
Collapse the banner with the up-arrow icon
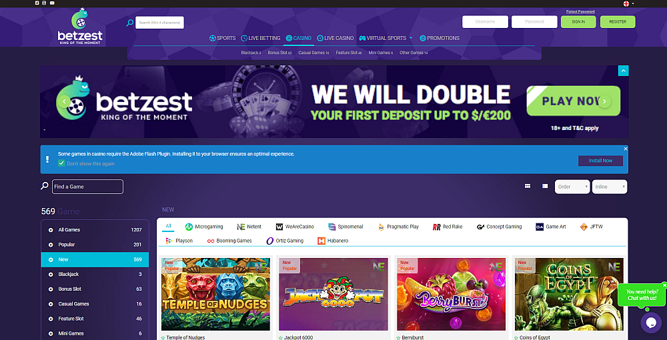pyautogui.click(x=623, y=71)
